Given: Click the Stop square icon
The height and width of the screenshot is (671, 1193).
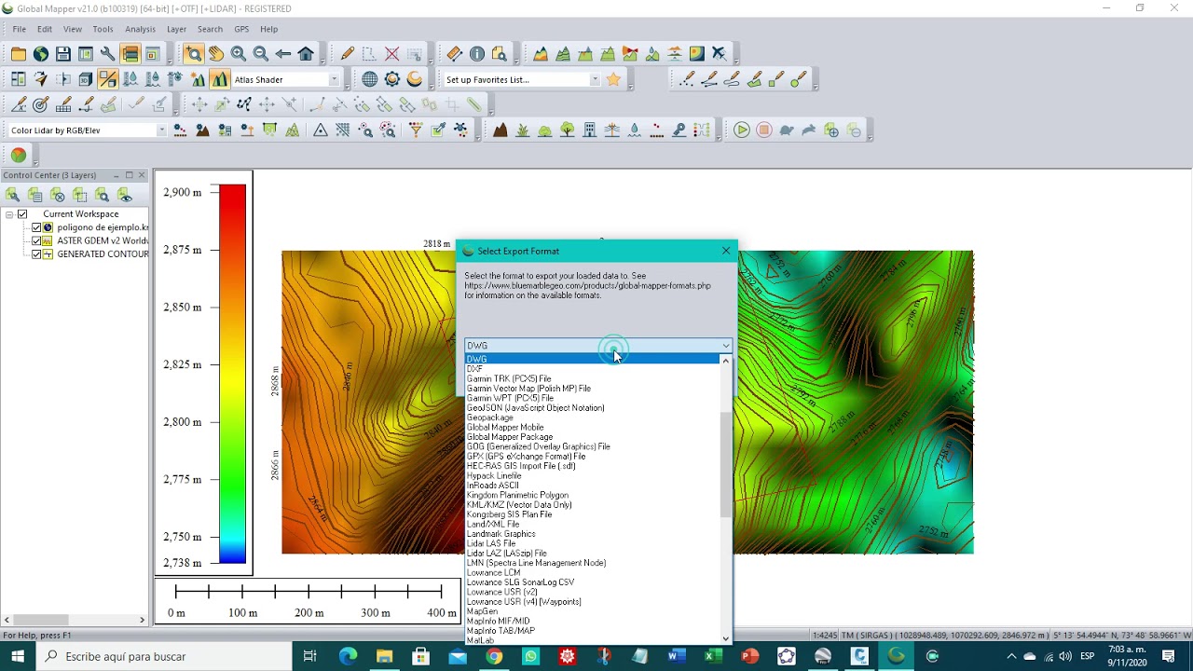Looking at the screenshot, I should point(764,130).
